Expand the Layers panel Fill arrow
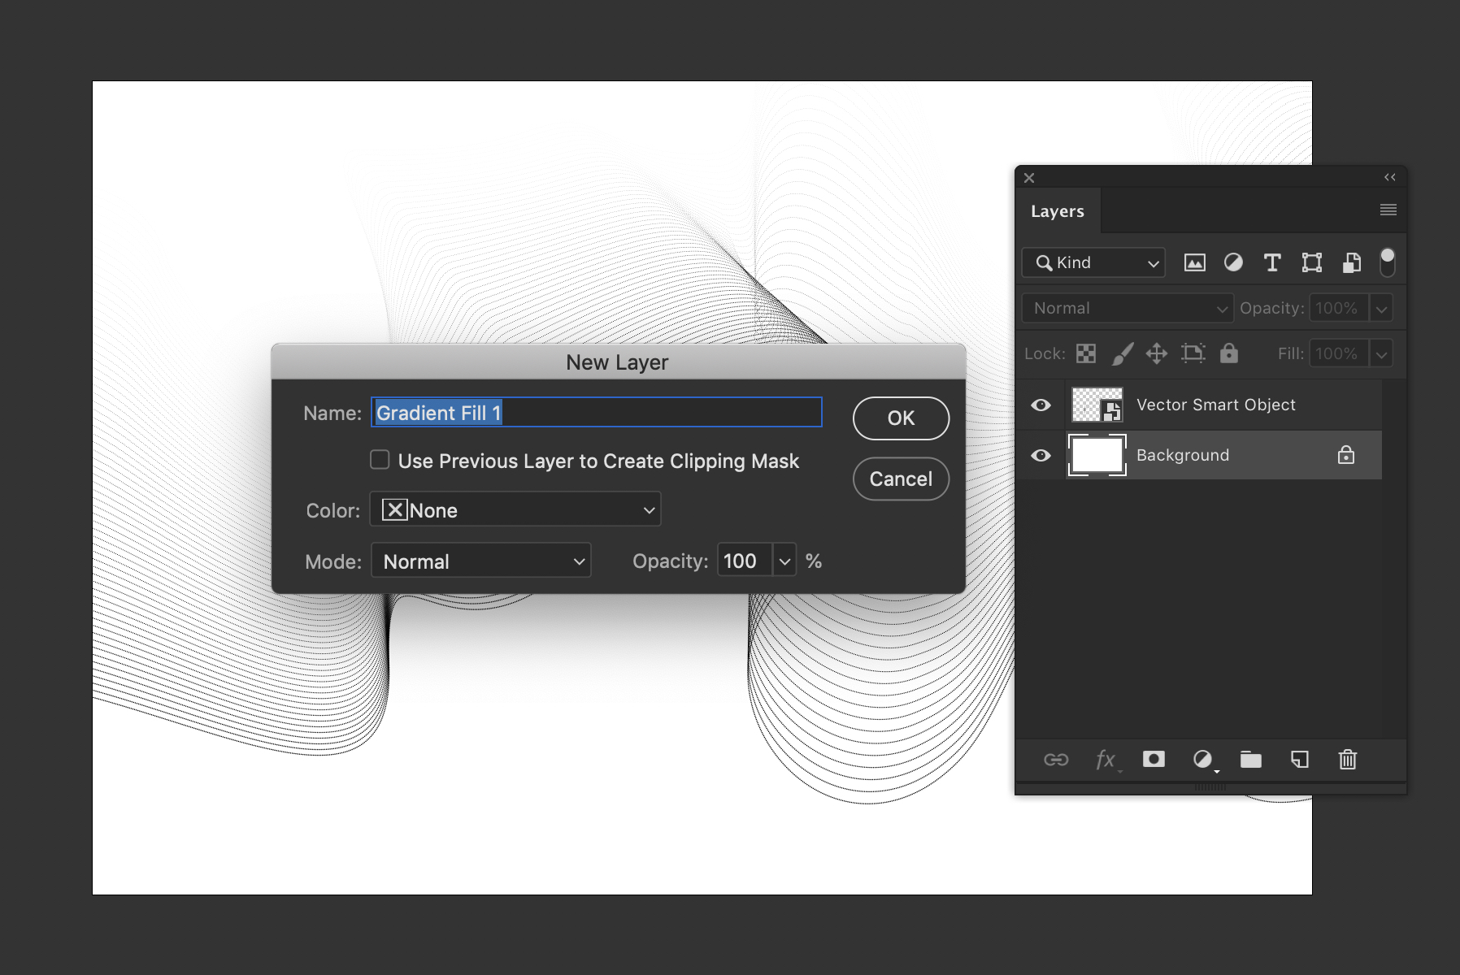Viewport: 1460px width, 975px height. pyautogui.click(x=1381, y=353)
